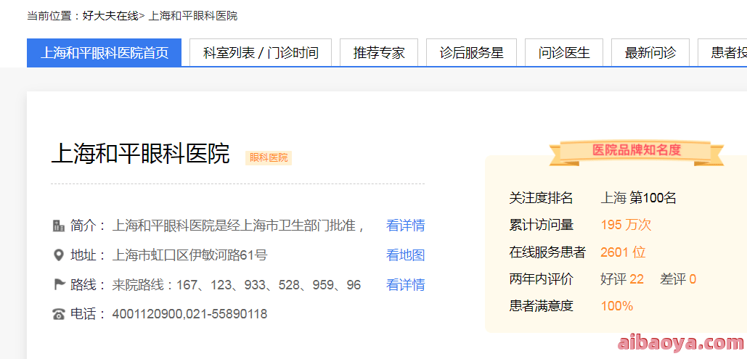Click the 当前位置 label
Image resolution: width=747 pixels, height=359 pixels.
click(52, 16)
